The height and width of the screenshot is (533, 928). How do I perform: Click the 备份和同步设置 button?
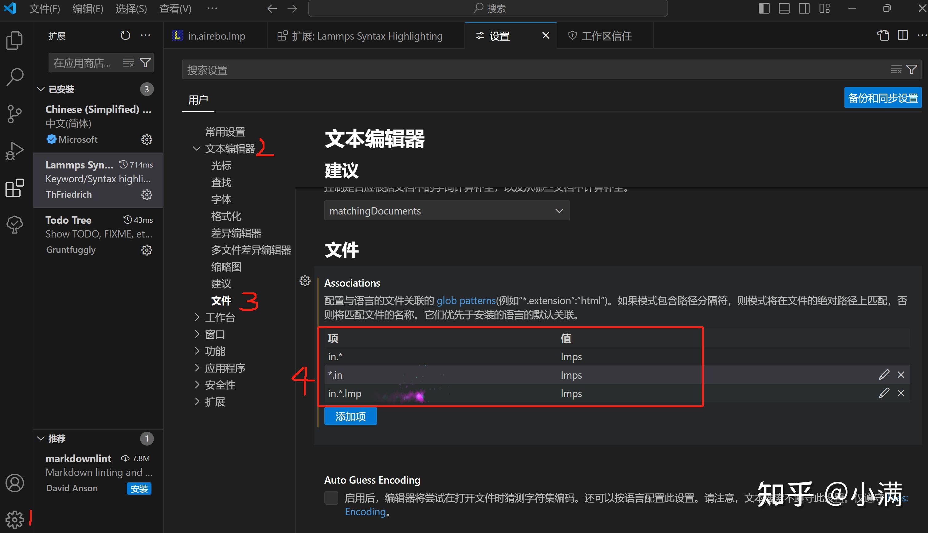coord(883,97)
